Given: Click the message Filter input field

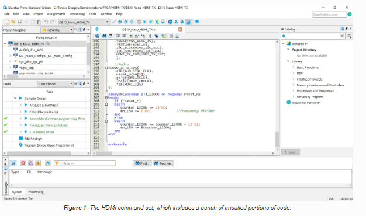Looking at the screenshot, I should [85, 163].
